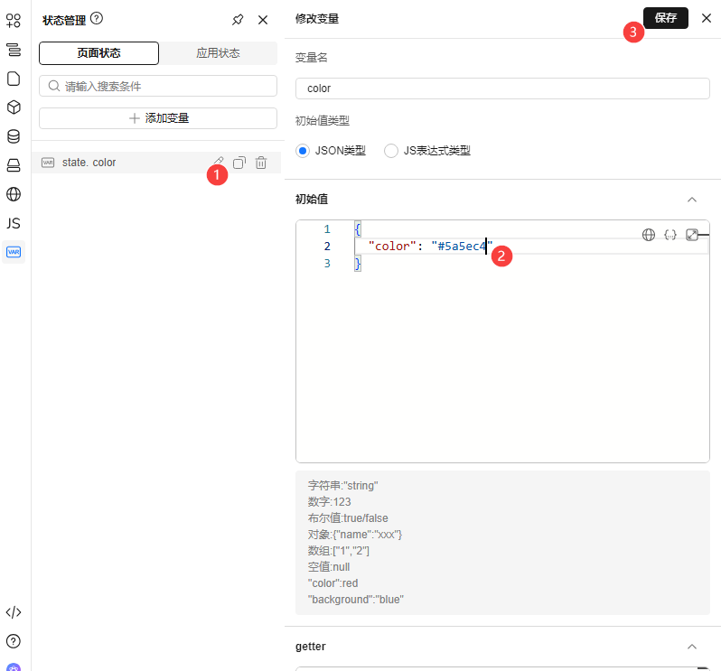Click the 变量名 input field
The image size is (721, 671).
[x=502, y=89]
